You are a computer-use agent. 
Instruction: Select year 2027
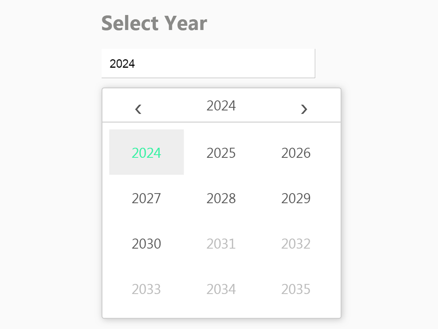[x=146, y=198]
